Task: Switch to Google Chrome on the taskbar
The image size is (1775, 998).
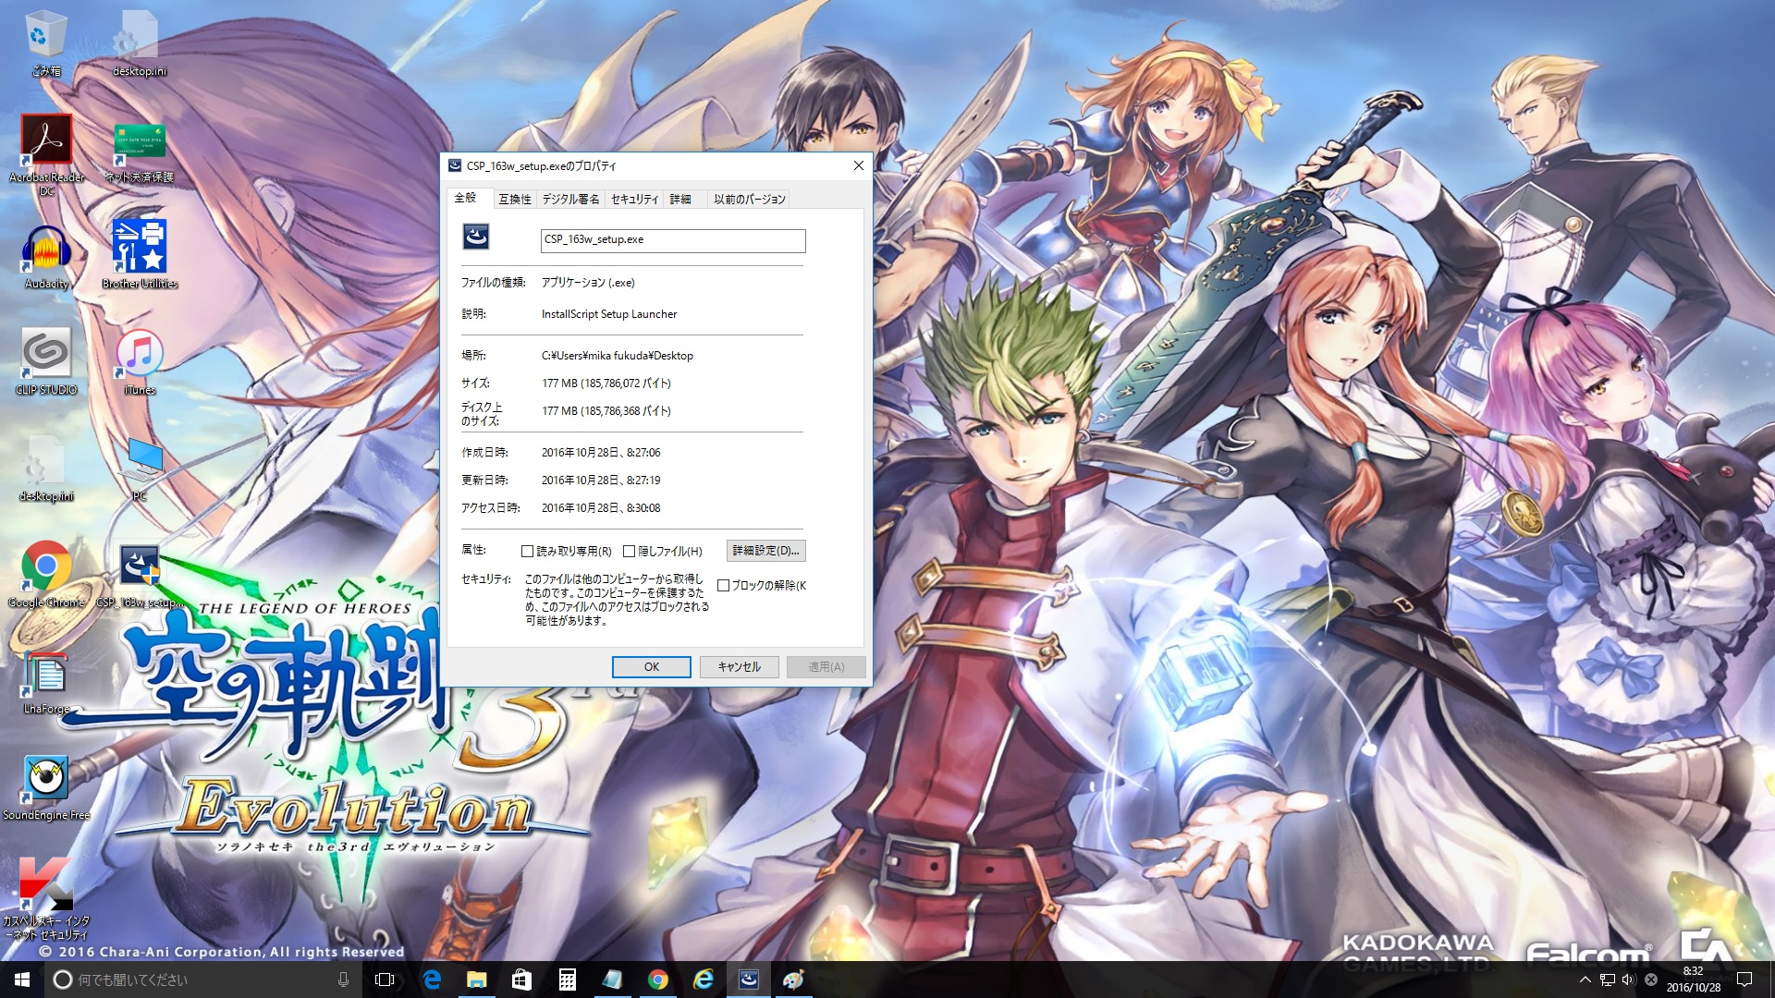Action: coord(658,980)
